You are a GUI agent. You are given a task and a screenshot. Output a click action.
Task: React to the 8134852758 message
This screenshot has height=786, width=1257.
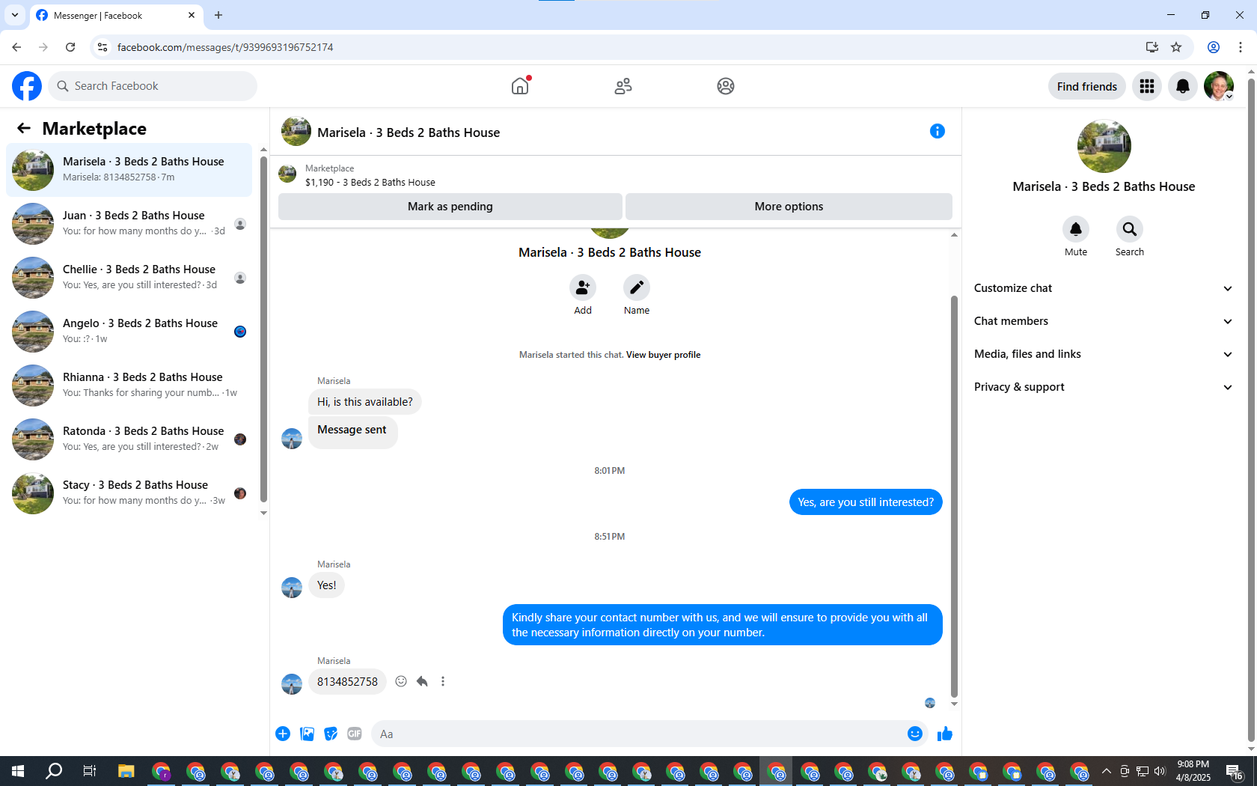(x=401, y=681)
